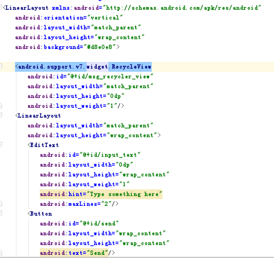Click nested LinearLayout's layout_width="match_parent" line
The height and width of the screenshot is (258, 274).
tap(90, 125)
